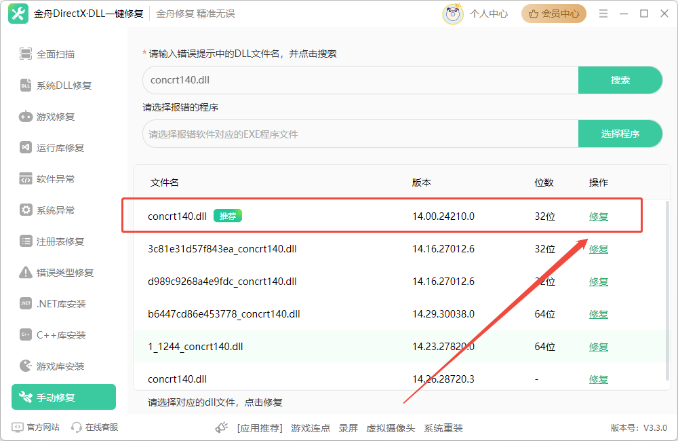Click the 在线客服 headset icon
The height and width of the screenshot is (441, 678).
tap(77, 427)
